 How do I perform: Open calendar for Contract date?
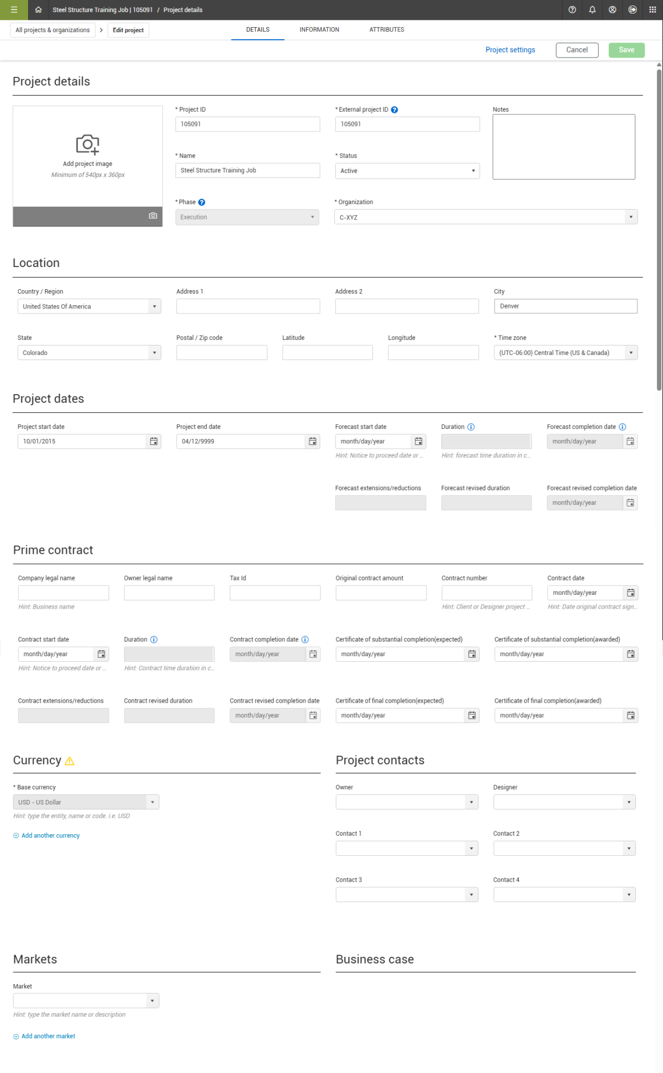630,593
